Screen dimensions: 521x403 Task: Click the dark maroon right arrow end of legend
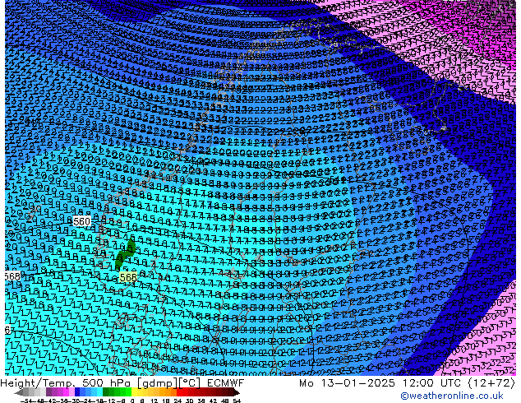(237, 392)
